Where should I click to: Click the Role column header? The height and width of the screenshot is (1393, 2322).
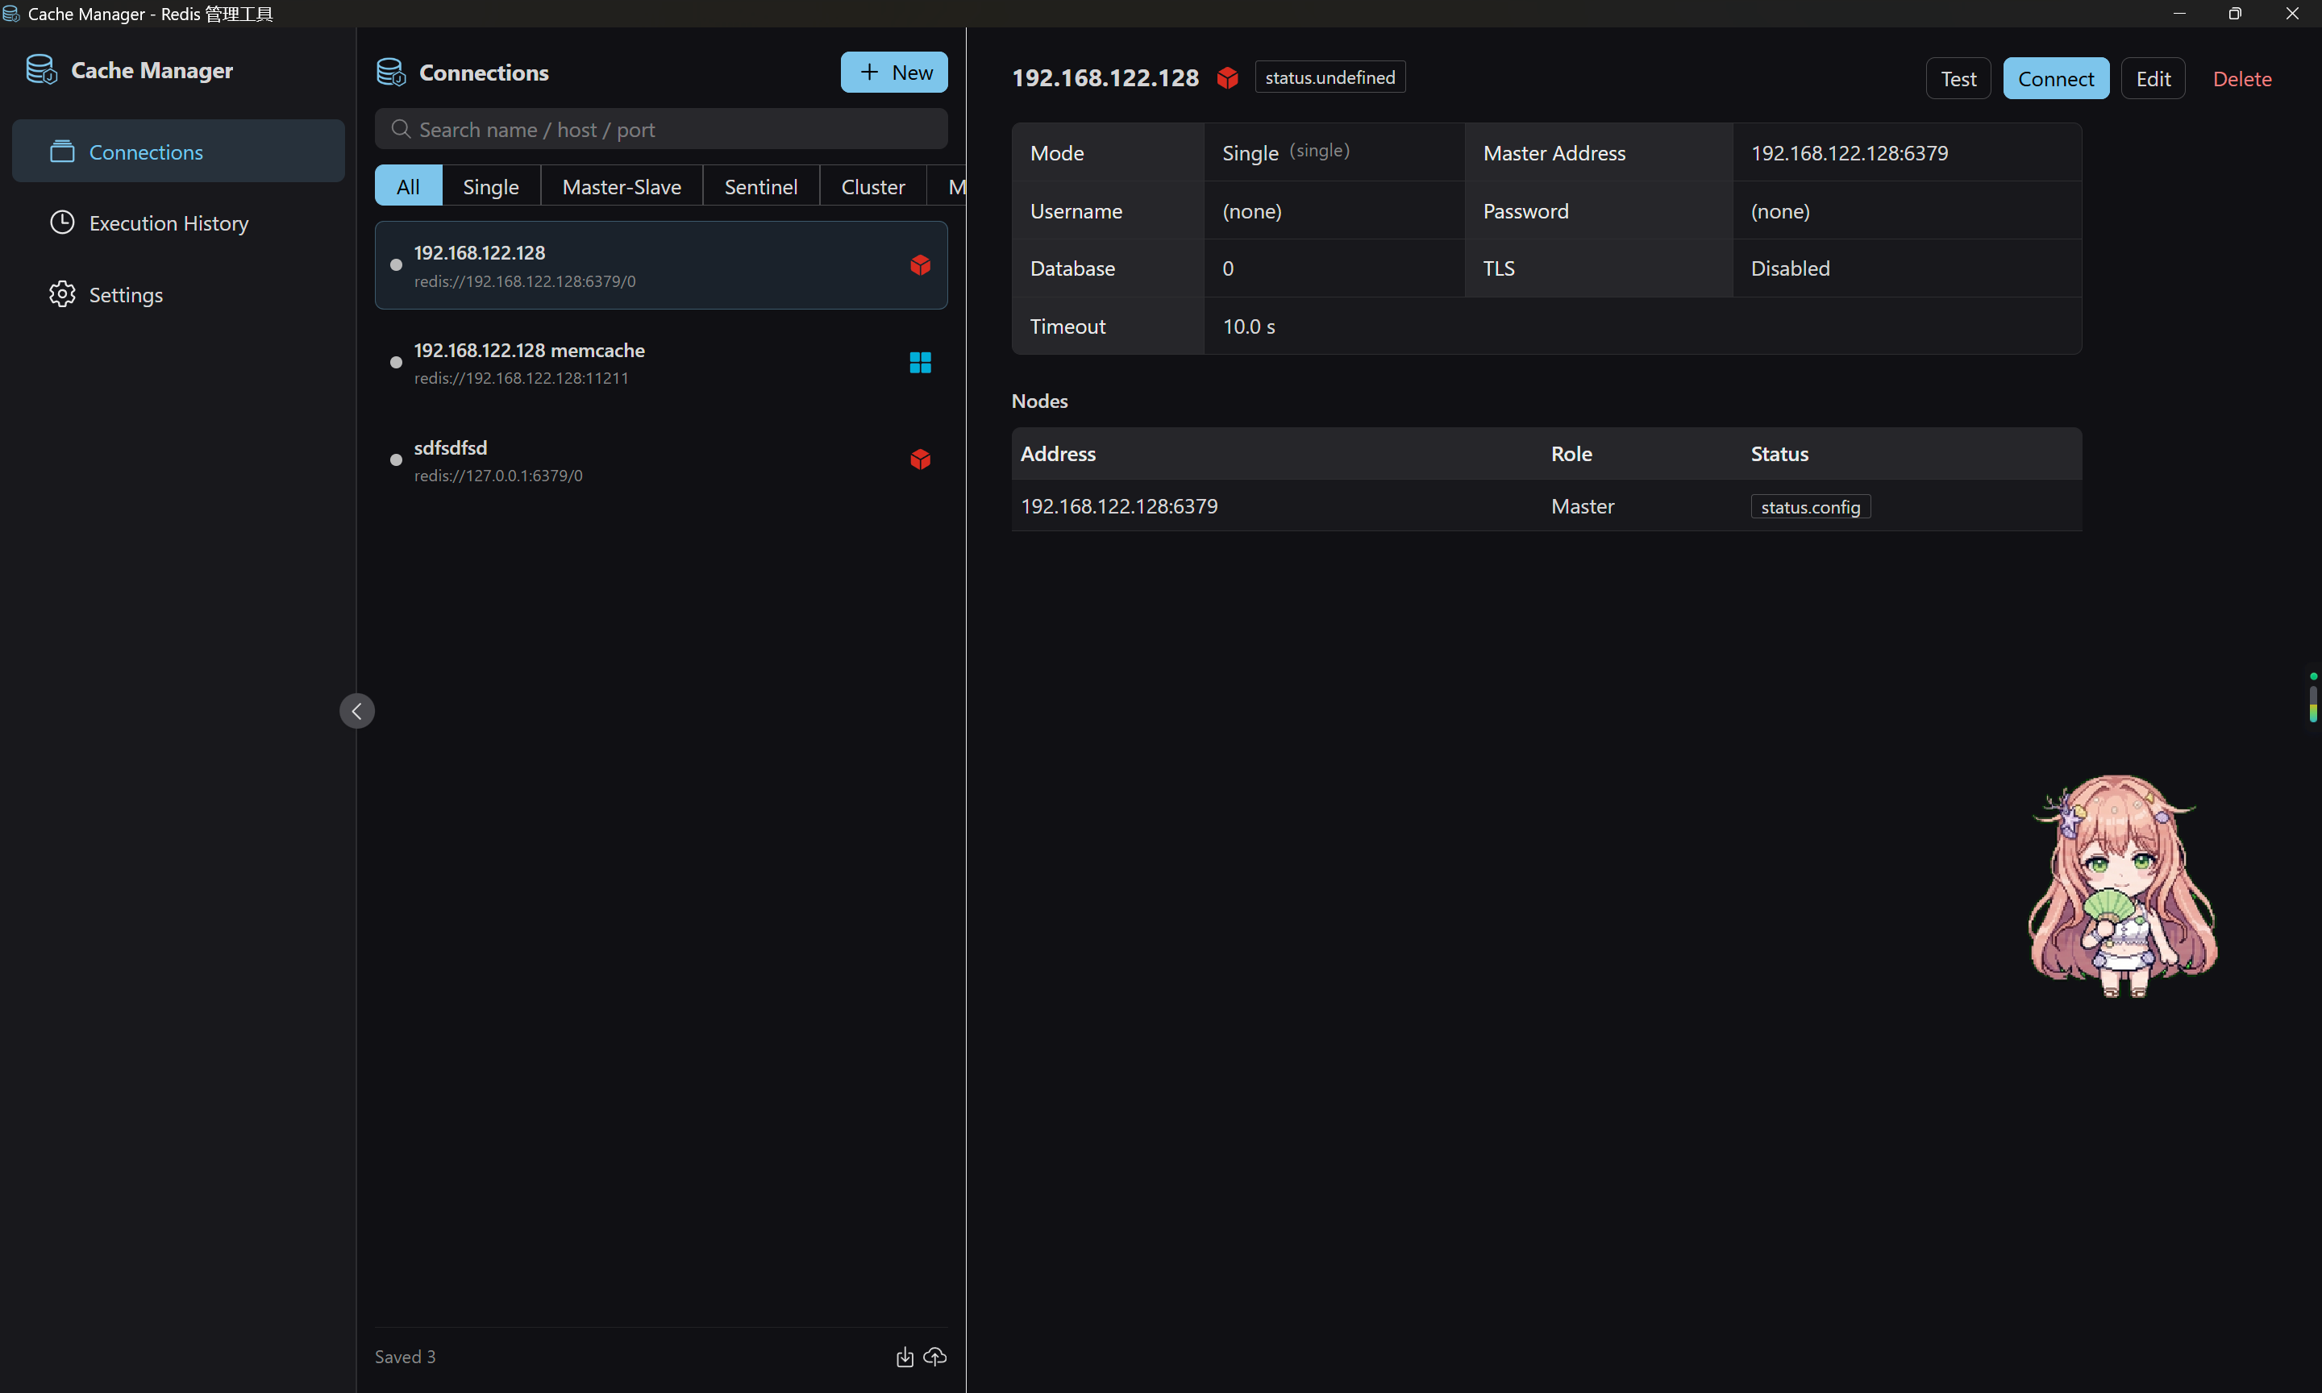[1571, 455]
